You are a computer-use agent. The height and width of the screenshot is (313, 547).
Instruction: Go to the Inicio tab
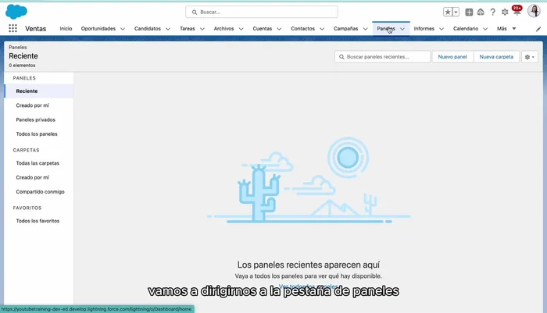(x=66, y=29)
